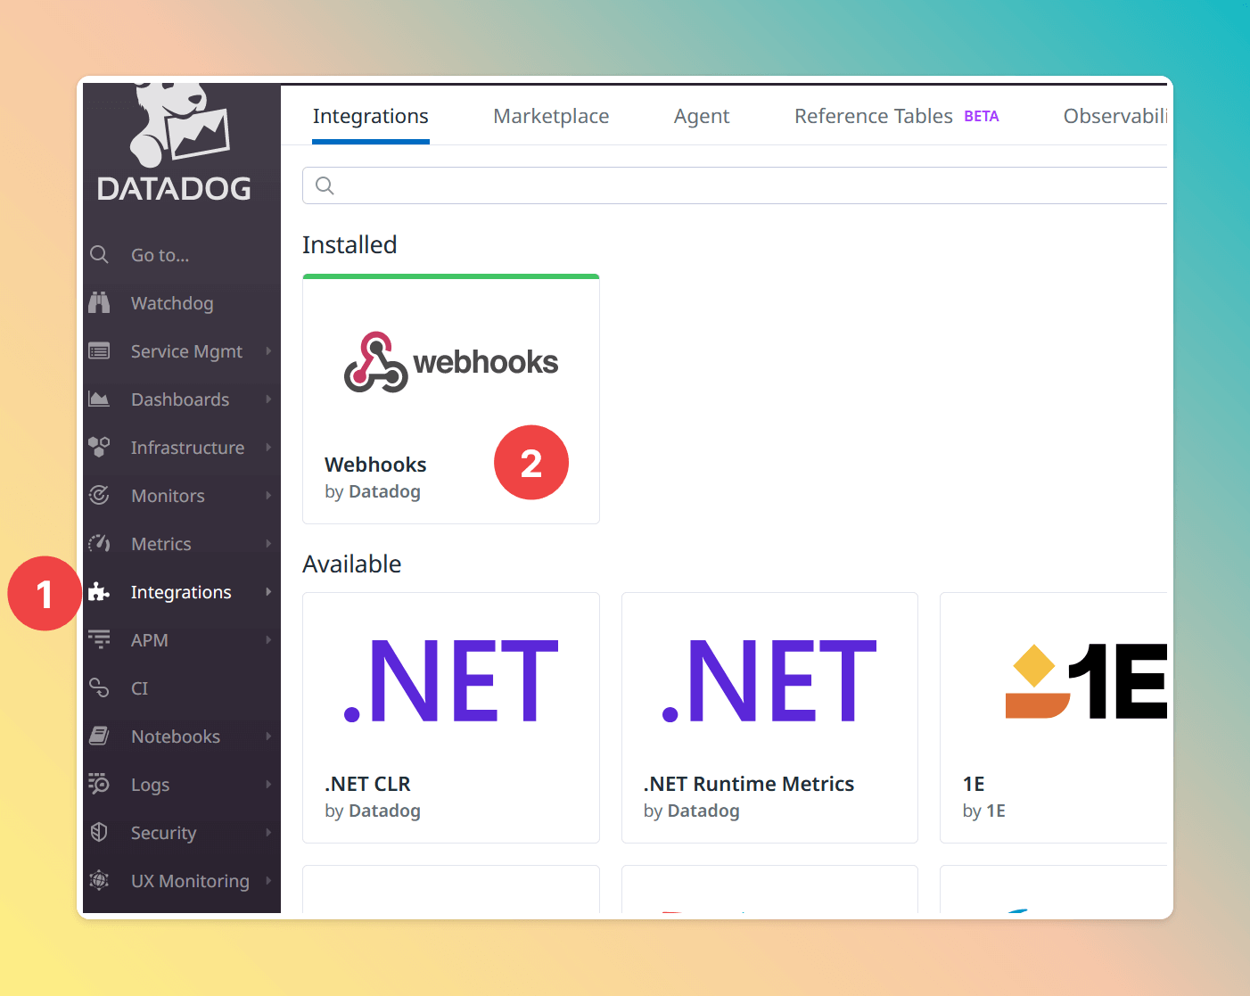Click the Datadog logo in sidebar

coord(174,143)
